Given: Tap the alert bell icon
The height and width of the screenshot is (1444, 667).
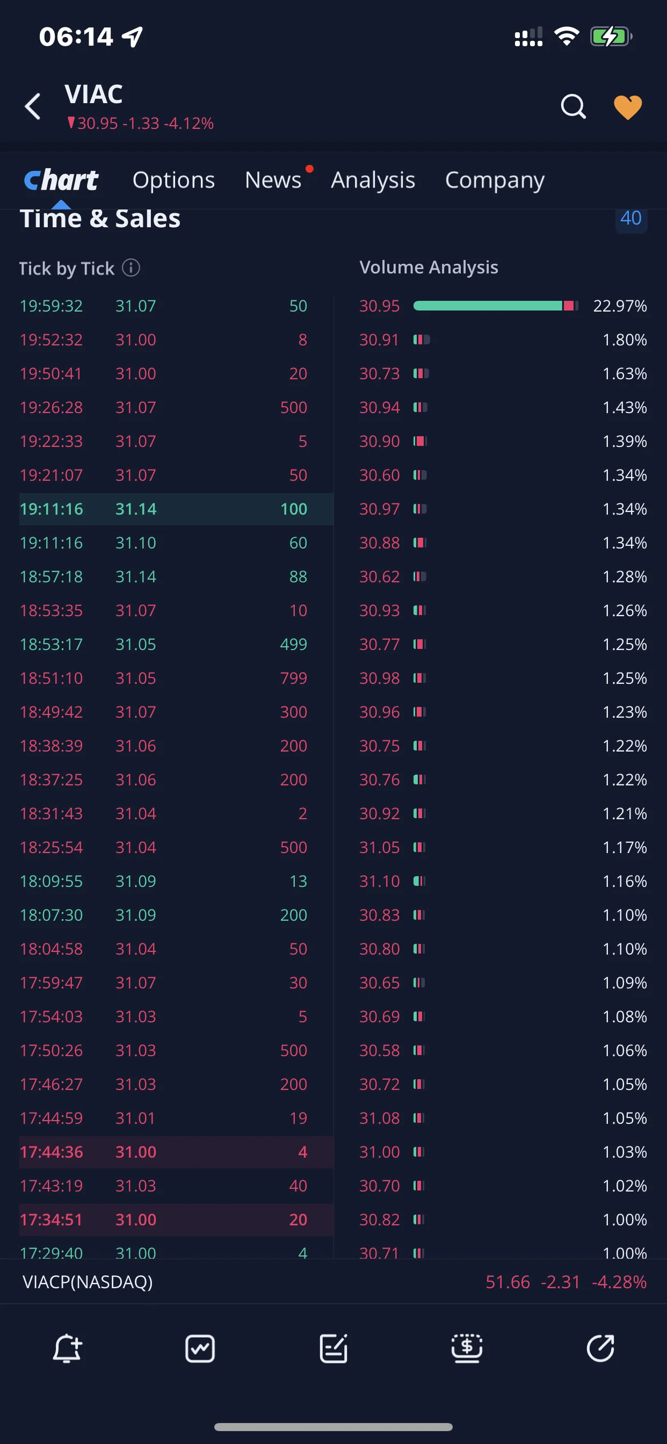Looking at the screenshot, I should coord(67,1348).
